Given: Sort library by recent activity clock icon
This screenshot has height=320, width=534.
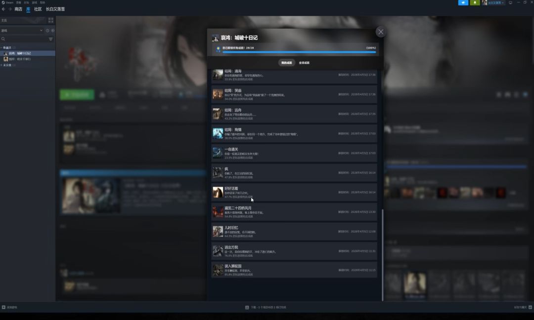Looking at the screenshot, I should pyautogui.click(x=47, y=31).
